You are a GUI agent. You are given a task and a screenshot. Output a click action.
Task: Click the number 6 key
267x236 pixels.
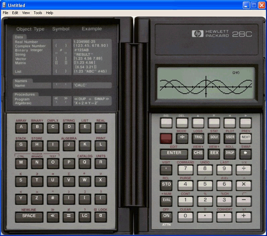pyautogui.click(x=224, y=185)
